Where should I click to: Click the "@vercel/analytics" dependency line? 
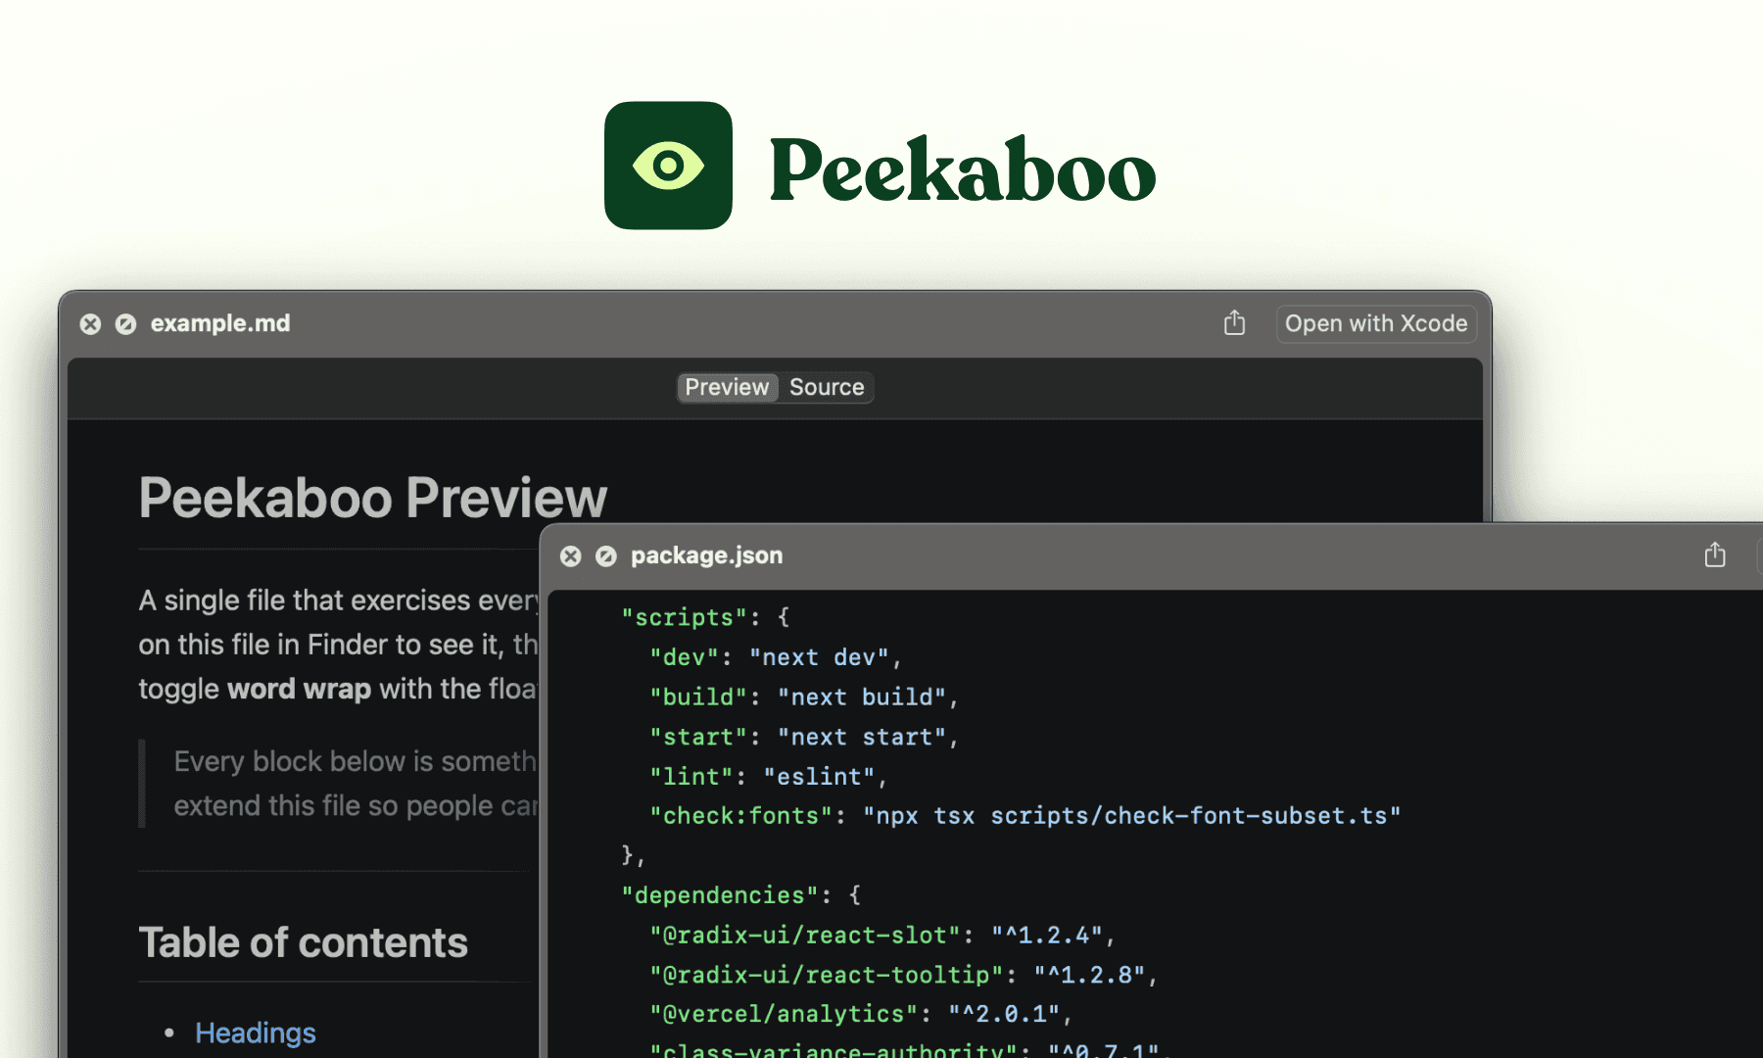[x=860, y=1014]
